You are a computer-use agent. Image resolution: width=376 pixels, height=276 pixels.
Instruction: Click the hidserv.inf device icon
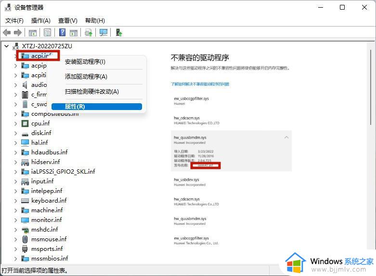point(25,162)
